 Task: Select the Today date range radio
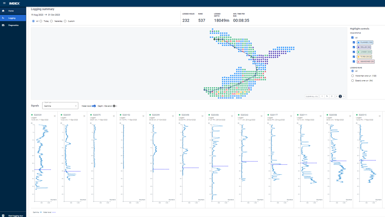coord(41,21)
